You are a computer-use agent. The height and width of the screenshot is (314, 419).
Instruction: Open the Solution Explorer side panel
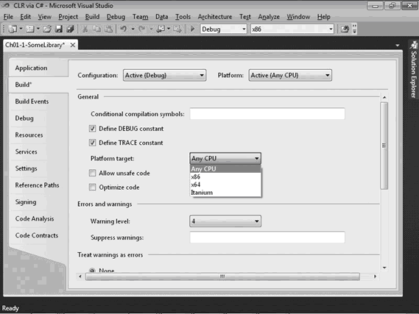(x=413, y=71)
